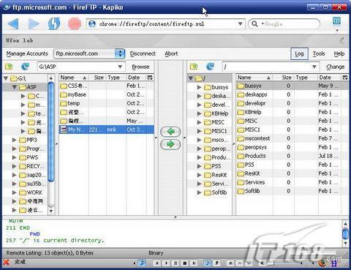Click the browser Forward arrow
The height and width of the screenshot is (270, 351).
34,24
